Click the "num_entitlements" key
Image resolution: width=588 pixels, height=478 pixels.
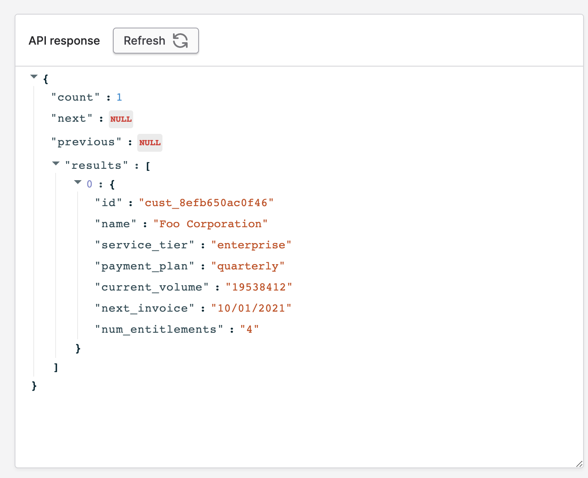(x=159, y=329)
